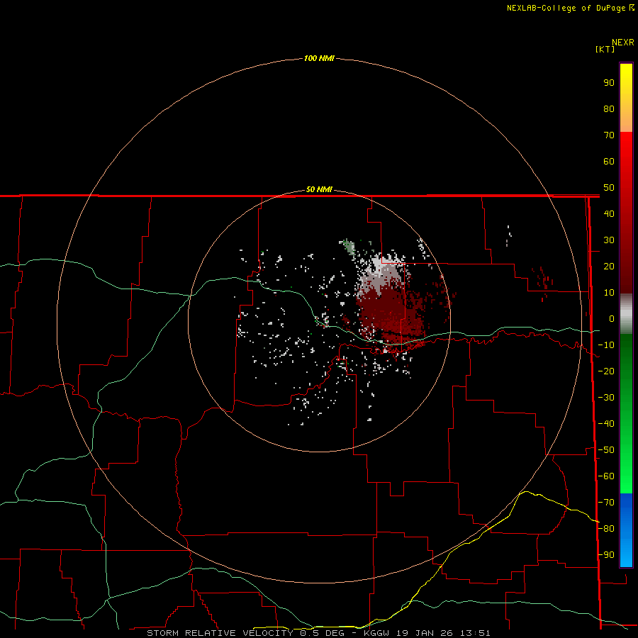The height and width of the screenshot is (638, 638).
Task: Click the 30 value on velocity scale
Action: click(x=609, y=240)
